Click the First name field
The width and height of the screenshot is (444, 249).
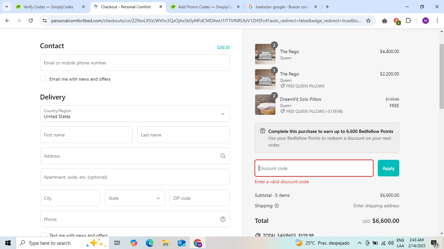point(86,135)
